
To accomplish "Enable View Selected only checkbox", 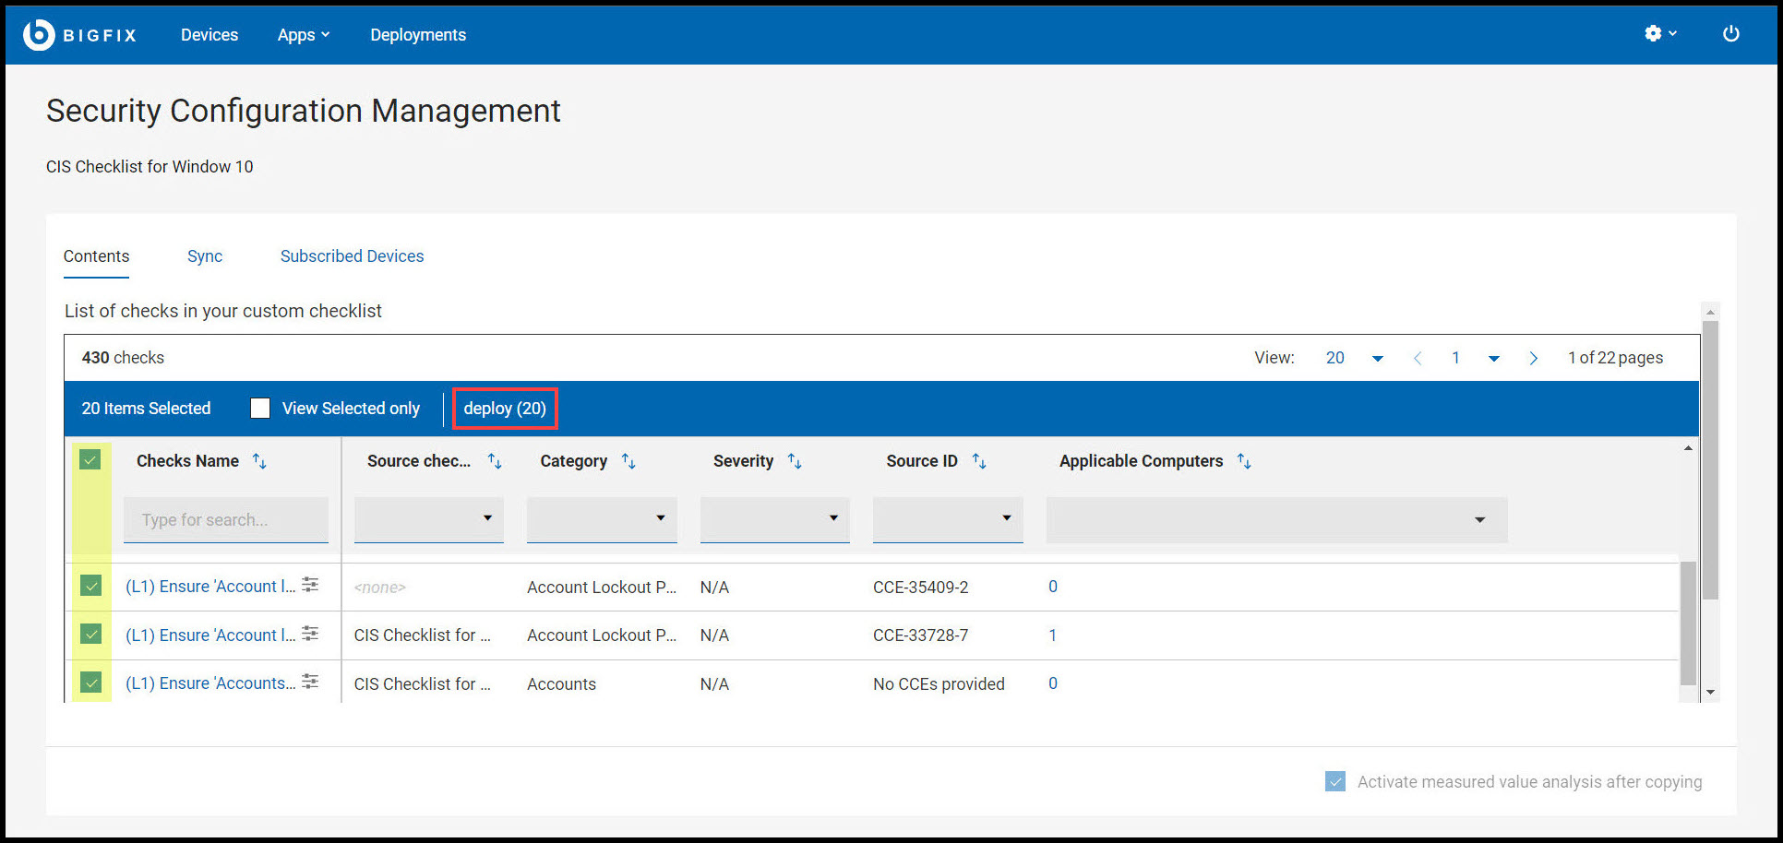I will pos(260,409).
